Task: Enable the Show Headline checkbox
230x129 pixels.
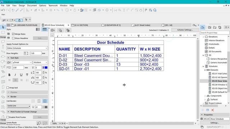Action: tap(13, 38)
